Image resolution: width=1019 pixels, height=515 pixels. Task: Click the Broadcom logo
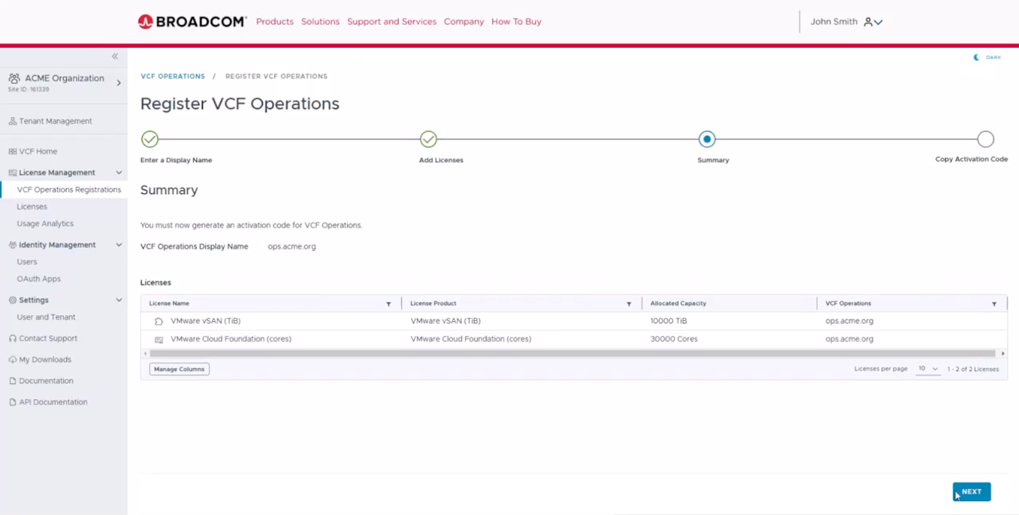tap(192, 22)
